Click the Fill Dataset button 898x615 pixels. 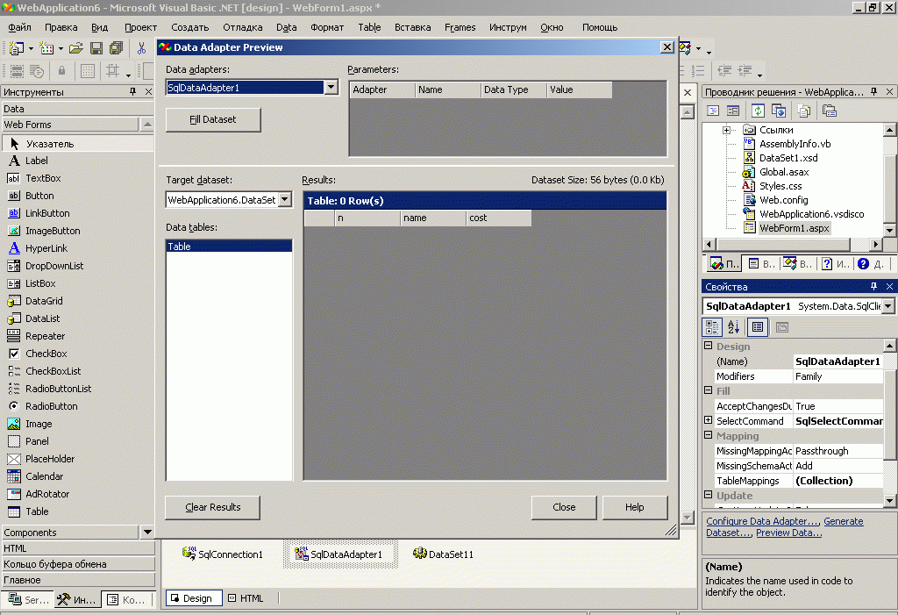(x=213, y=120)
